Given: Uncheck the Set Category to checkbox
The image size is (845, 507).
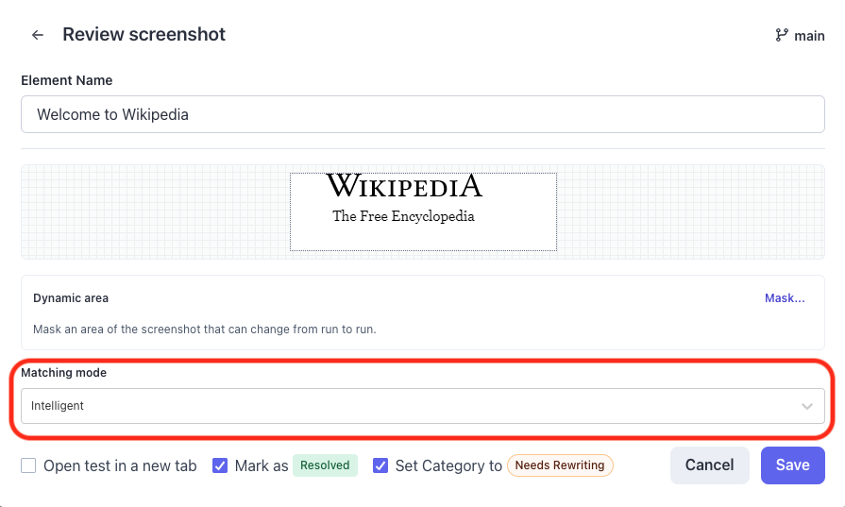Looking at the screenshot, I should coord(380,465).
